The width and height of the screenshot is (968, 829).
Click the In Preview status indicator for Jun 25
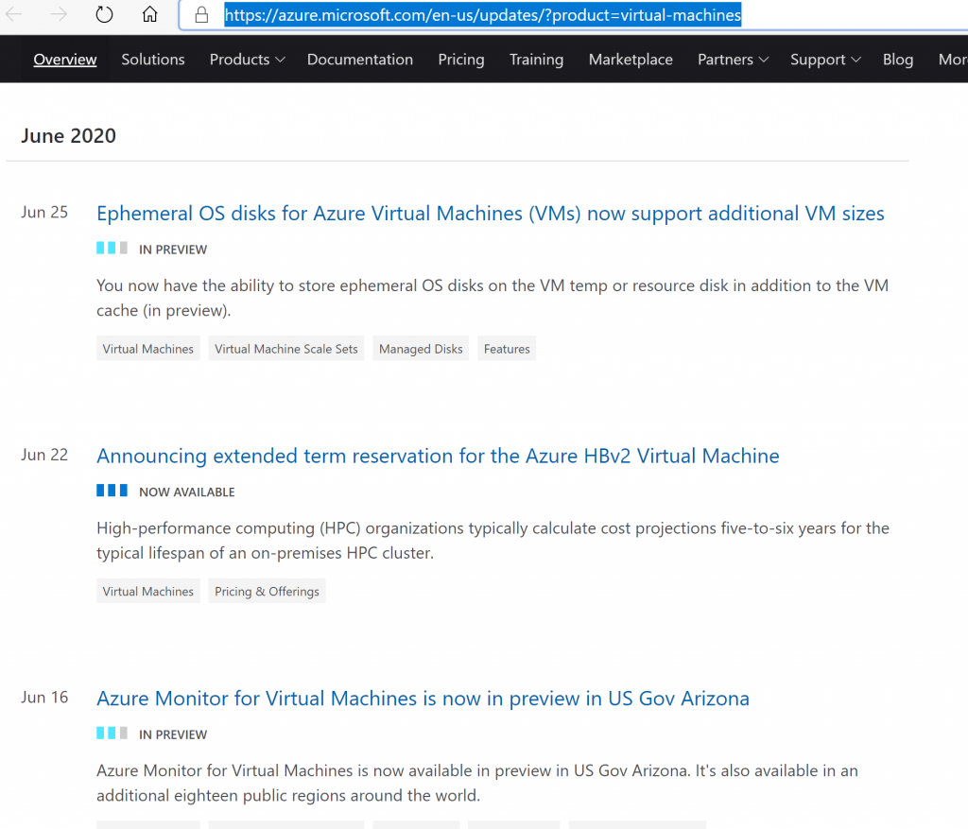click(112, 249)
